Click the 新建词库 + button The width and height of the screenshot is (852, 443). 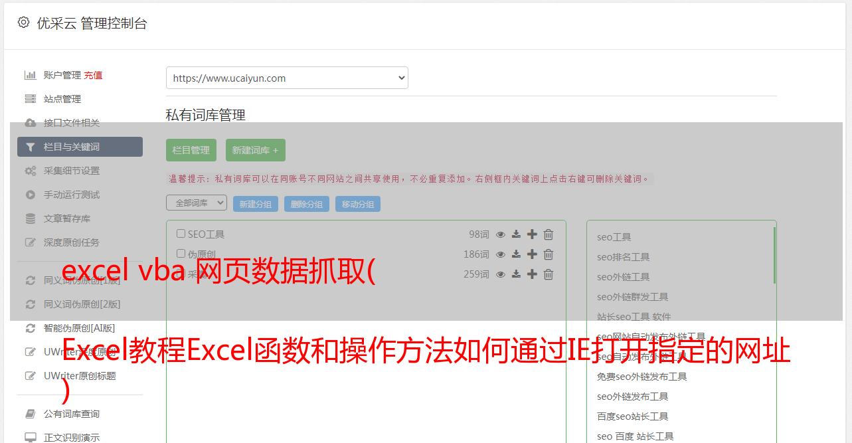tap(256, 150)
